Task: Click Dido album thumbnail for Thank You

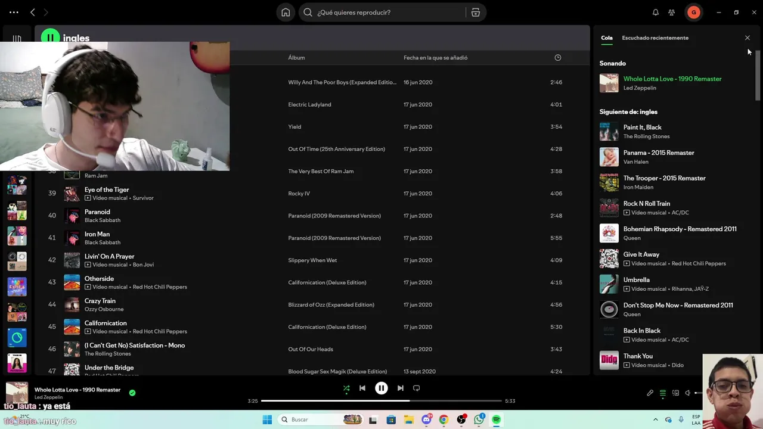Action: pyautogui.click(x=609, y=360)
